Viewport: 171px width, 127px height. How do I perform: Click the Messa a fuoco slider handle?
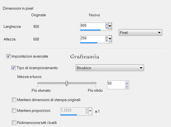pyautogui.click(x=67, y=83)
